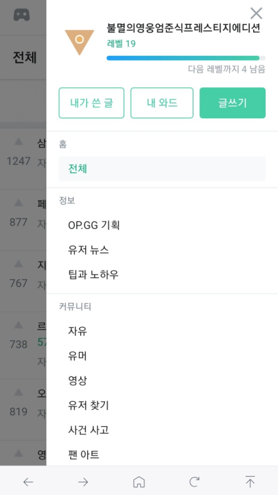Reload the page with the refresh icon
This screenshot has height=495, width=278.
pos(194,482)
